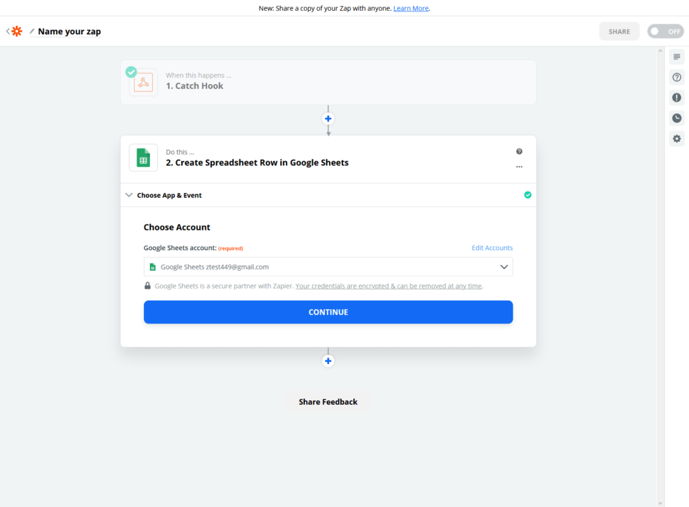The height and width of the screenshot is (507, 689).
Task: Add a step between trigger and action
Action: pyautogui.click(x=328, y=118)
